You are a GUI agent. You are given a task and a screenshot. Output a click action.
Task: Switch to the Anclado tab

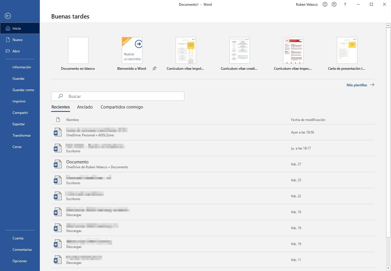pos(85,107)
